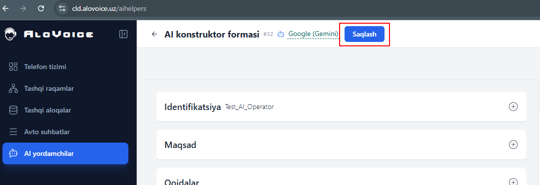Click the Tashqi aloqalar database icon
Viewport: 540px width, 185px height.
click(x=13, y=110)
